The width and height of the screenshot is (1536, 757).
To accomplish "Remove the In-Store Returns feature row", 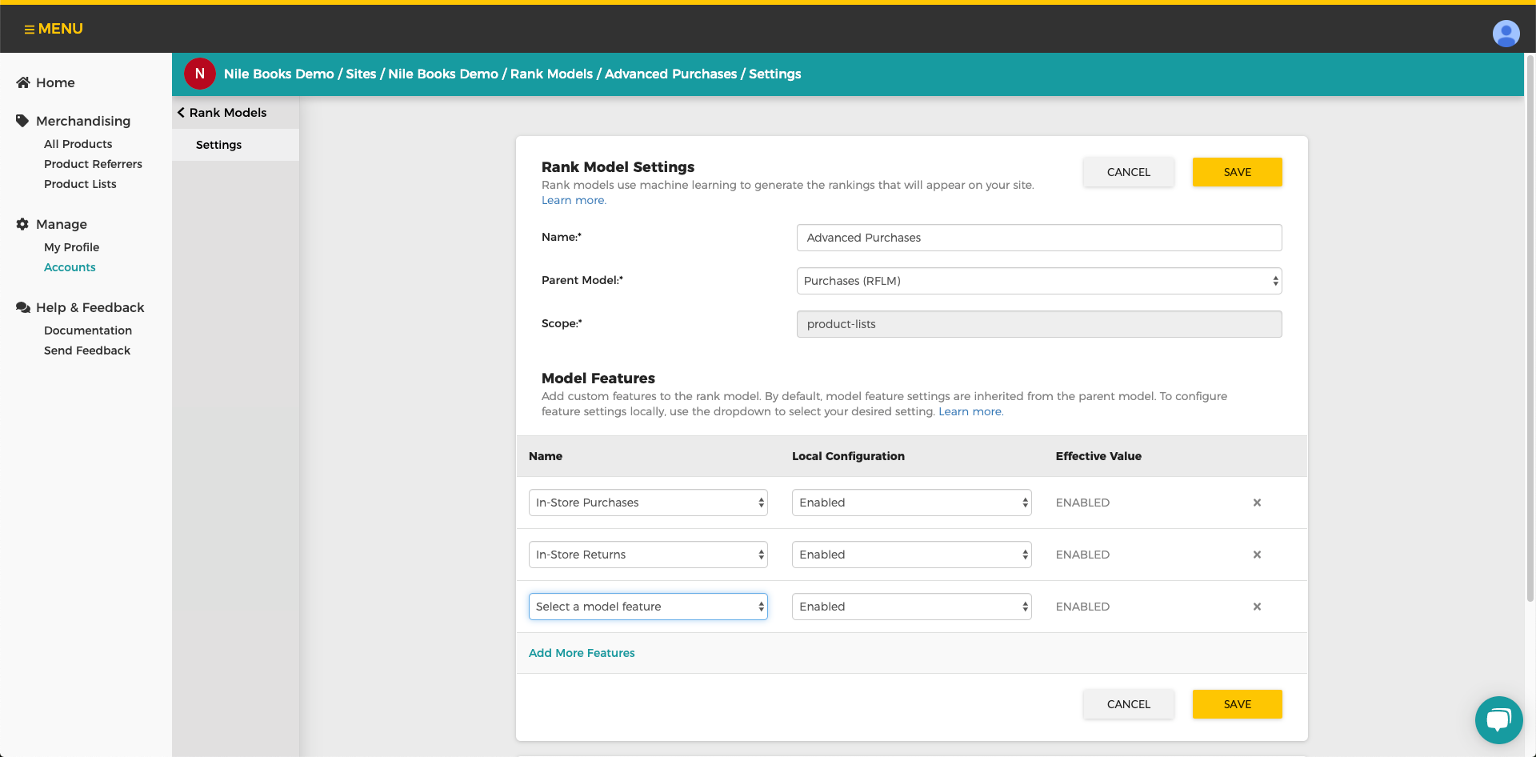I will tap(1257, 555).
